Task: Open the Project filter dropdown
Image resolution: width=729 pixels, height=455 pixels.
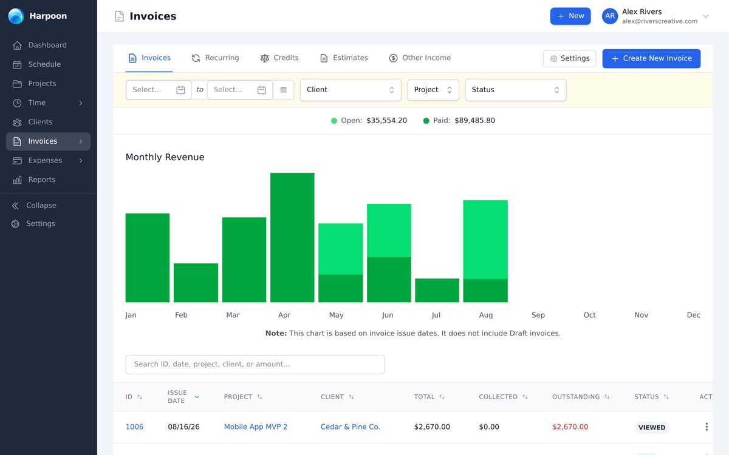Action: coord(433,90)
